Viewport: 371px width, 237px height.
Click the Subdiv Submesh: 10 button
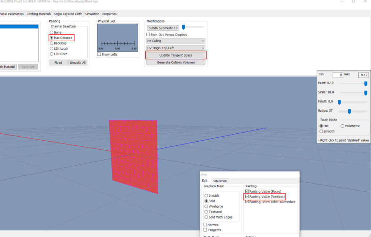pyautogui.click(x=163, y=28)
